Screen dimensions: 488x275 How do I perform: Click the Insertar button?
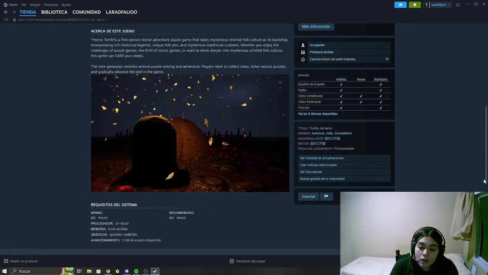tap(308, 196)
